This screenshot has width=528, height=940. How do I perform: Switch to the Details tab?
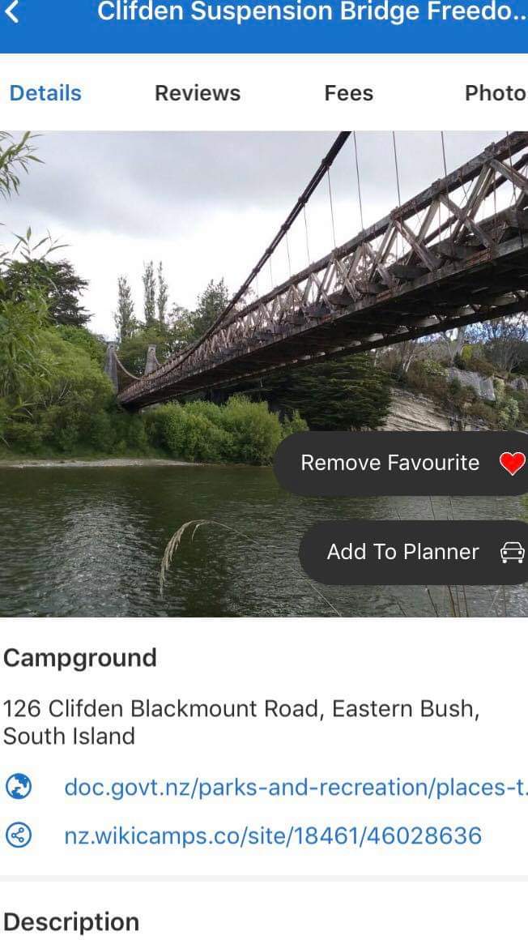45,93
